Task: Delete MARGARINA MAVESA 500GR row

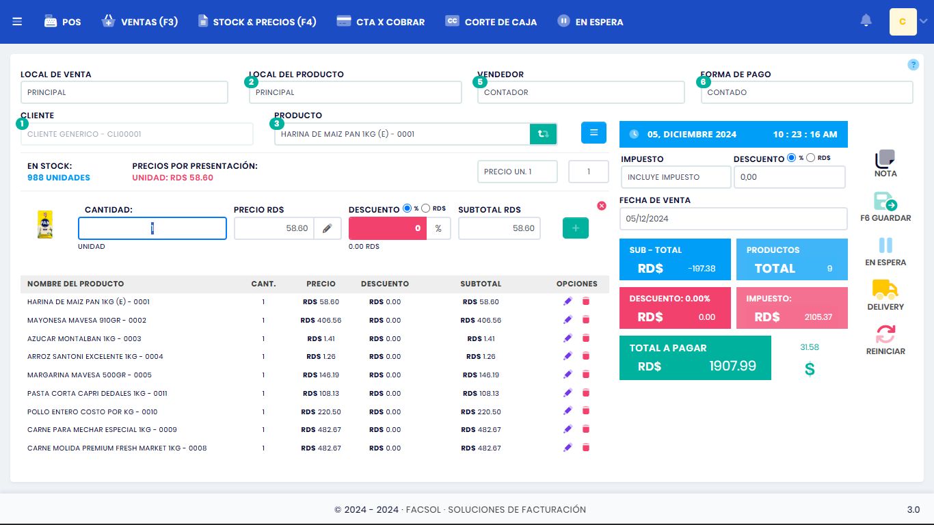Action: 585,375
